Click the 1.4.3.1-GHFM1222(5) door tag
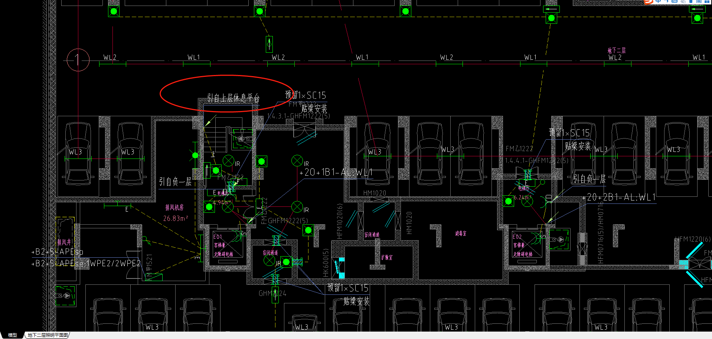 [298, 116]
